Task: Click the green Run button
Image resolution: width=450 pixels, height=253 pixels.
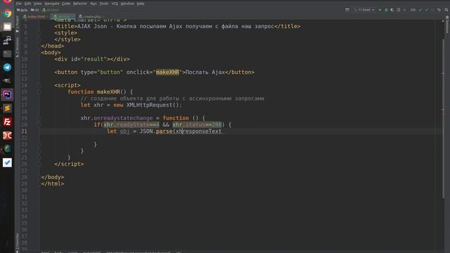Action: 380,10
